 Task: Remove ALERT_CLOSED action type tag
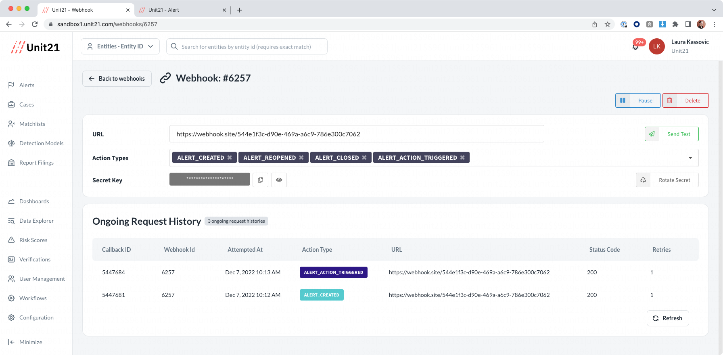[364, 158]
